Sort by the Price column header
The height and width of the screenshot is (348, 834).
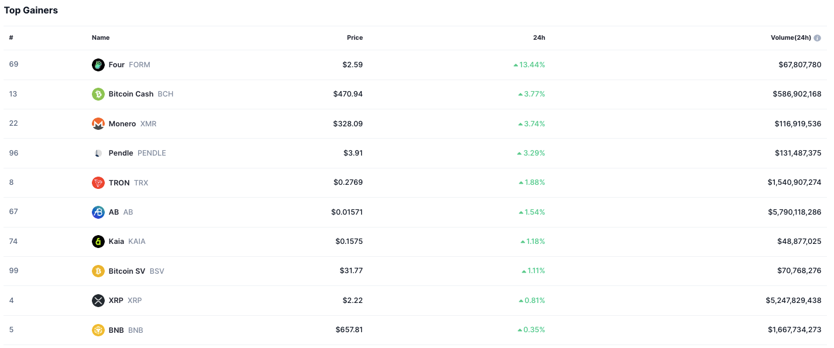coord(355,38)
